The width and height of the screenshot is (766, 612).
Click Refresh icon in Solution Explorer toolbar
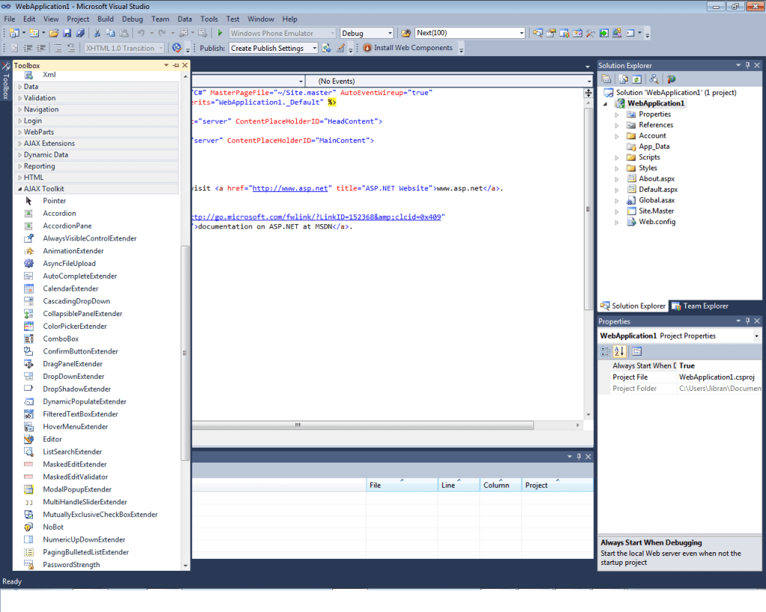[637, 78]
